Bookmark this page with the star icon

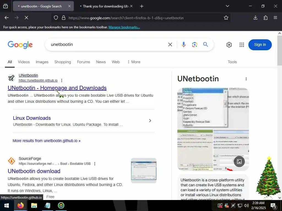point(226,18)
